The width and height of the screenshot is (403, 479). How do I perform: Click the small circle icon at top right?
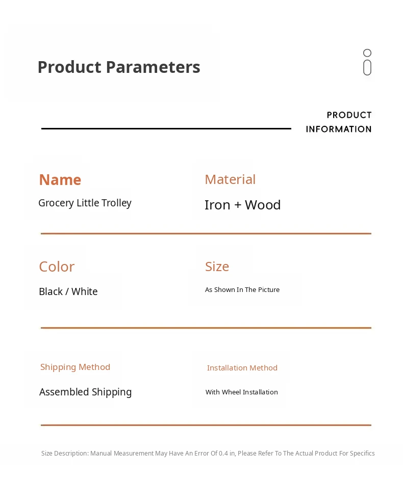point(367,53)
